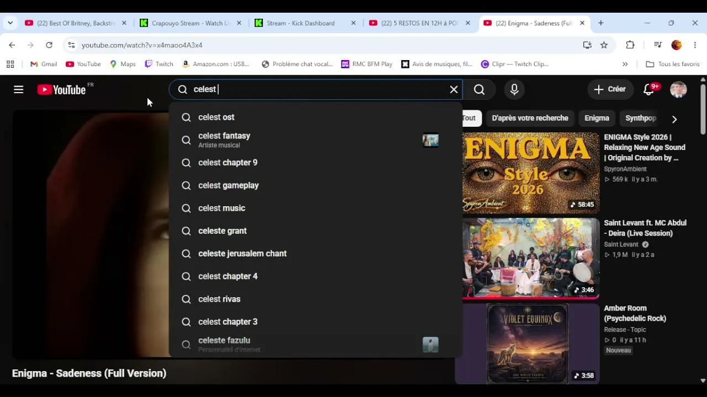This screenshot has height=397, width=707.
Task: Switch to 'Crapouyo Stream' Kick tab
Action: [x=190, y=23]
